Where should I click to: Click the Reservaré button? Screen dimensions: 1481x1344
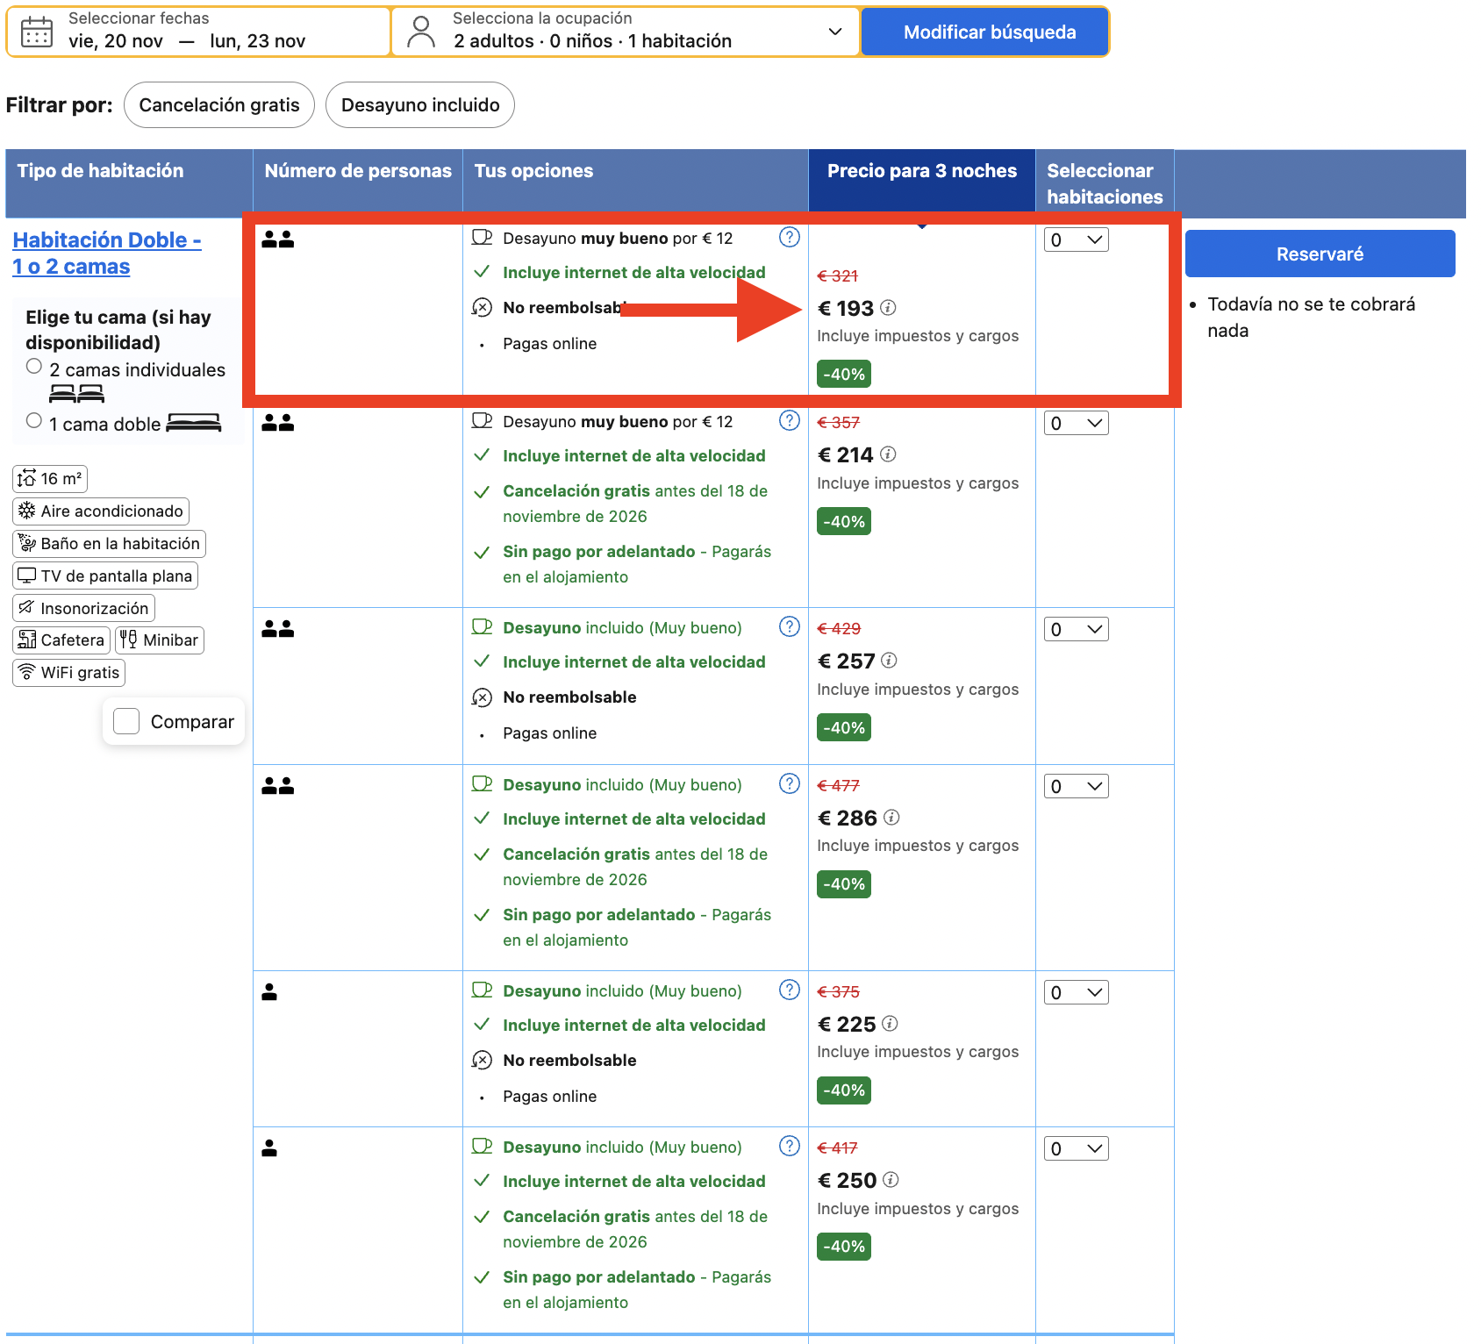(1320, 254)
